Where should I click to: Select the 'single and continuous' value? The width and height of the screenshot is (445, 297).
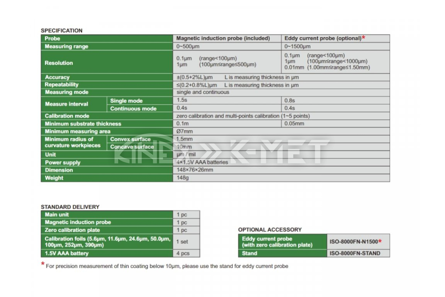coord(203,92)
